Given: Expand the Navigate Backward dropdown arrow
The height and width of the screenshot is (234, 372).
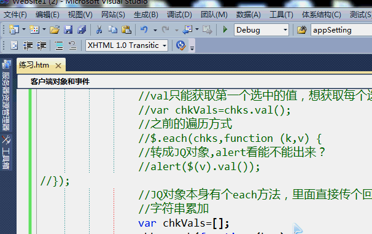Looking at the screenshot, I should click(x=197, y=29).
